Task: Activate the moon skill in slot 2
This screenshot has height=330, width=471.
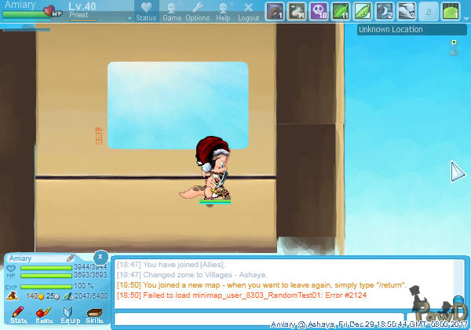Action: (x=385, y=11)
